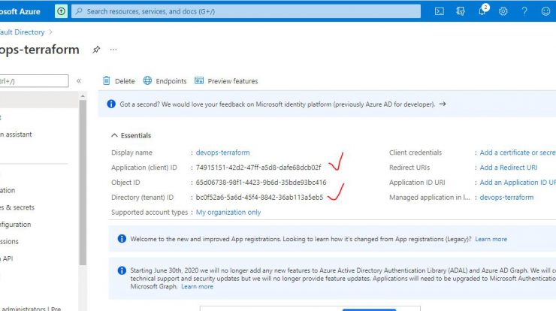The width and height of the screenshot is (556, 311).
Task: Click Learn more about App registrations legacy
Action: [491, 239]
